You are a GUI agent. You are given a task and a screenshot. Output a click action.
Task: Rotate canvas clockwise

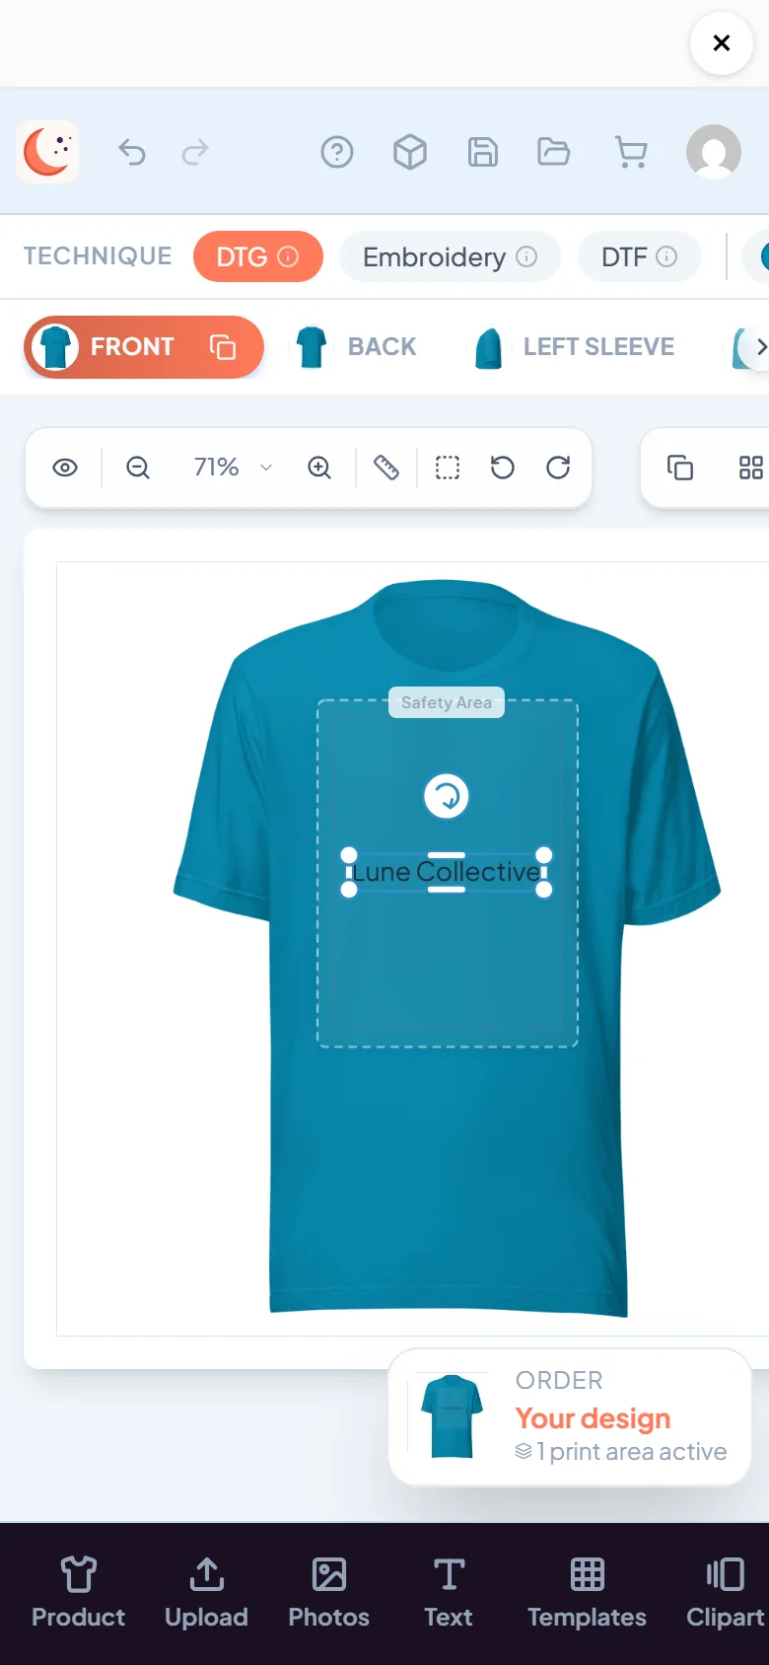point(558,468)
